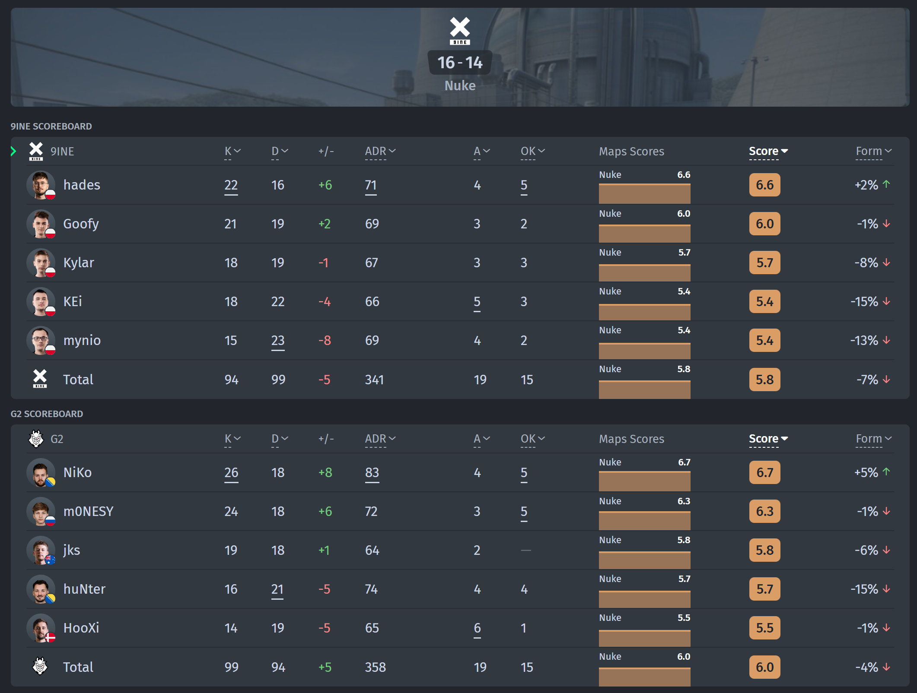Sort G2 scoreboard by K column
This screenshot has width=917, height=693.
click(x=232, y=439)
